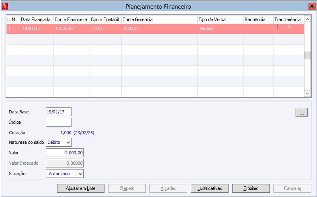The height and width of the screenshot is (197, 317).
Task: Select the Normal Tipo de Verba cell
Action: [221, 29]
